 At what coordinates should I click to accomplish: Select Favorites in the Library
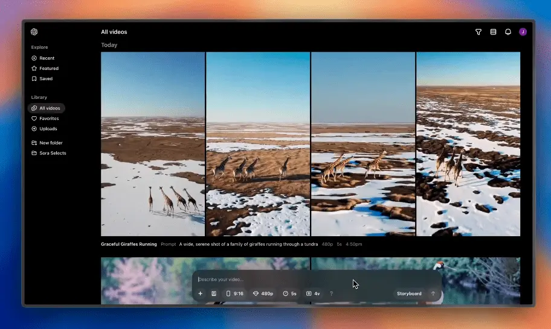pyautogui.click(x=49, y=119)
